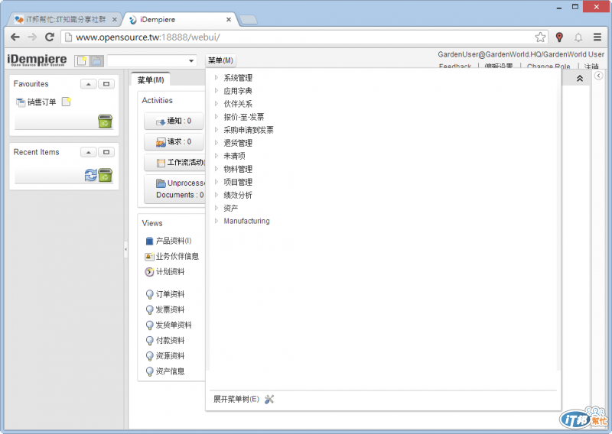Expand the 绩效分析 tree node
The image size is (612, 434).
pyautogui.click(x=216, y=195)
